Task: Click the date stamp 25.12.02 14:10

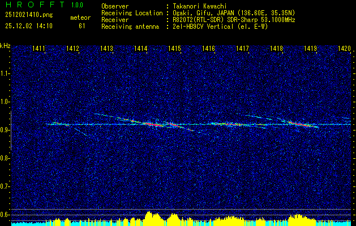Action: (x=29, y=26)
